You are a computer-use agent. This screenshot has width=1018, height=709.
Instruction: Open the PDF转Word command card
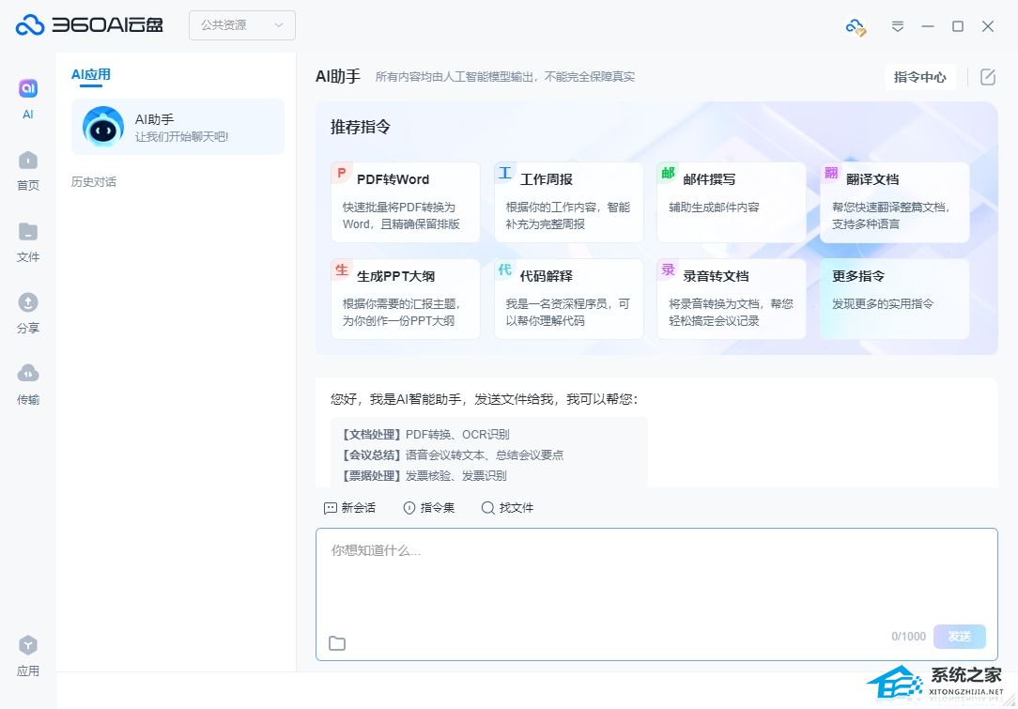406,203
